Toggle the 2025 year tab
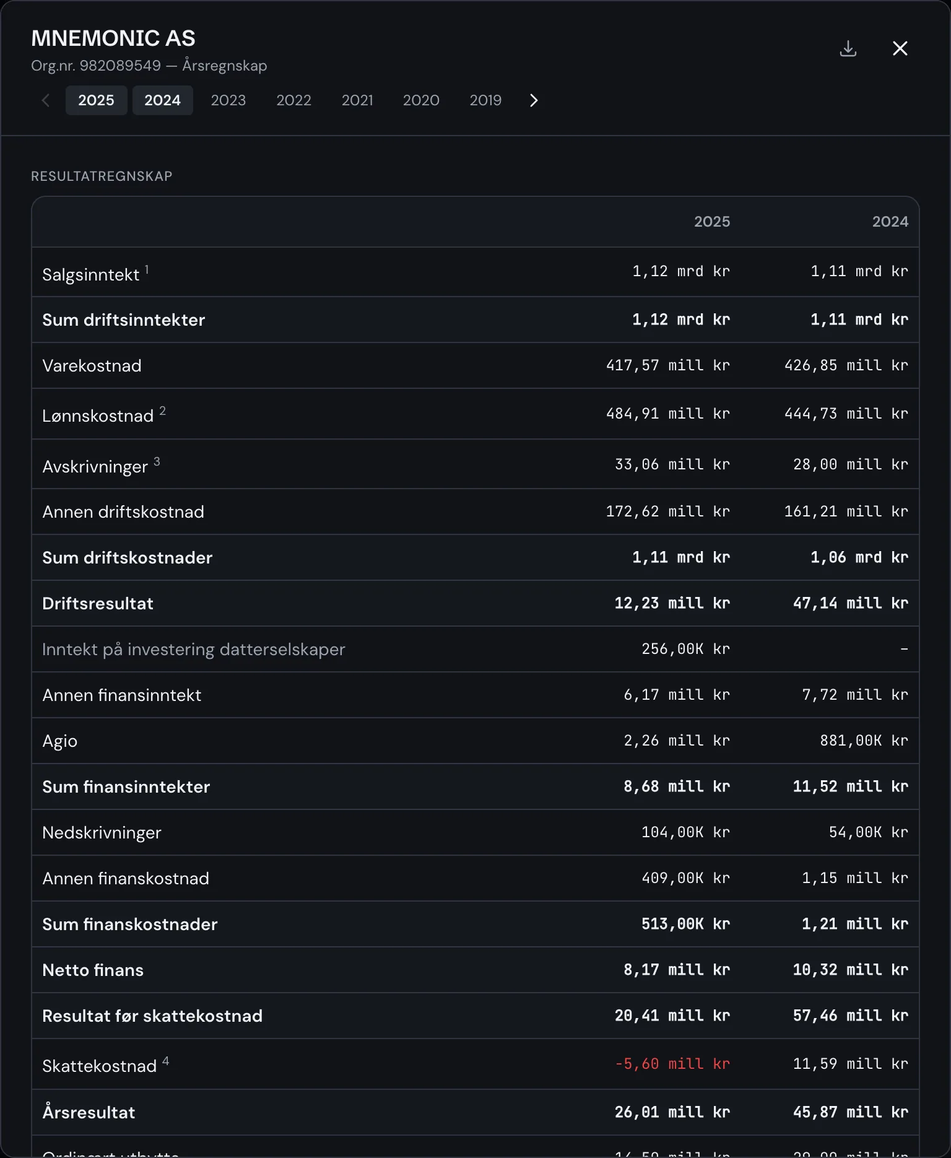 pos(97,100)
